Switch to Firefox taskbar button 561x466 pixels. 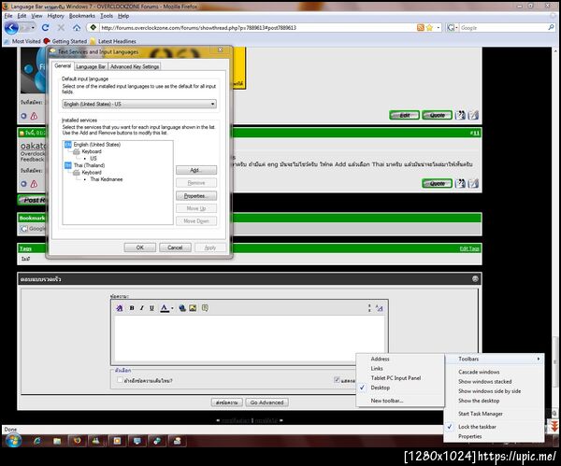click(x=77, y=441)
